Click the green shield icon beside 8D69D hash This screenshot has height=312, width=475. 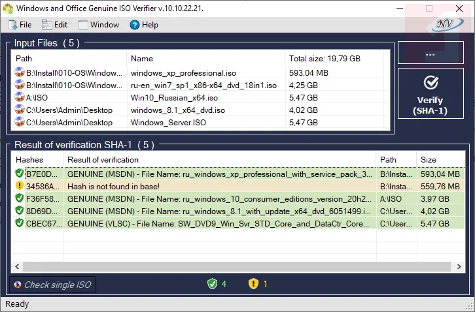20,210
